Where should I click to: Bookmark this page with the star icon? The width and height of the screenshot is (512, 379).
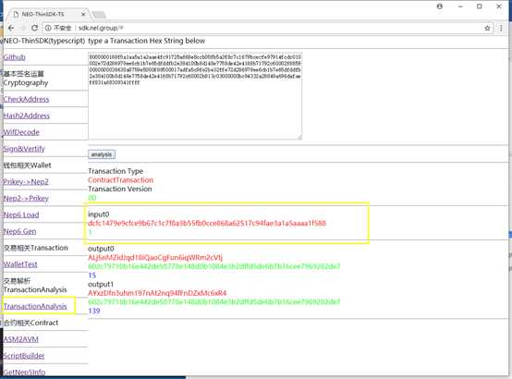click(x=487, y=28)
